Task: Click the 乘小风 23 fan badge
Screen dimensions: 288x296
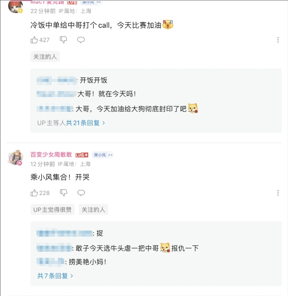Action: click(x=103, y=155)
